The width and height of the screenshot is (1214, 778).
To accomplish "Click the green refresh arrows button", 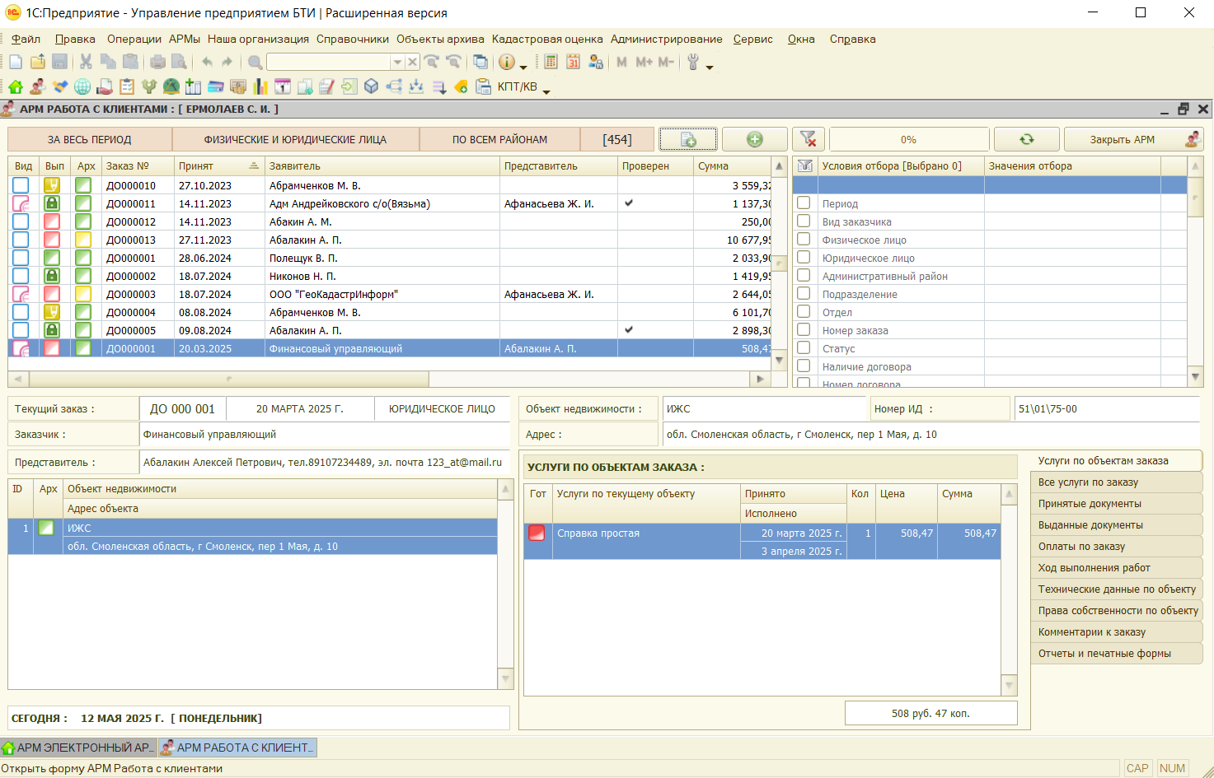I will tap(1026, 139).
